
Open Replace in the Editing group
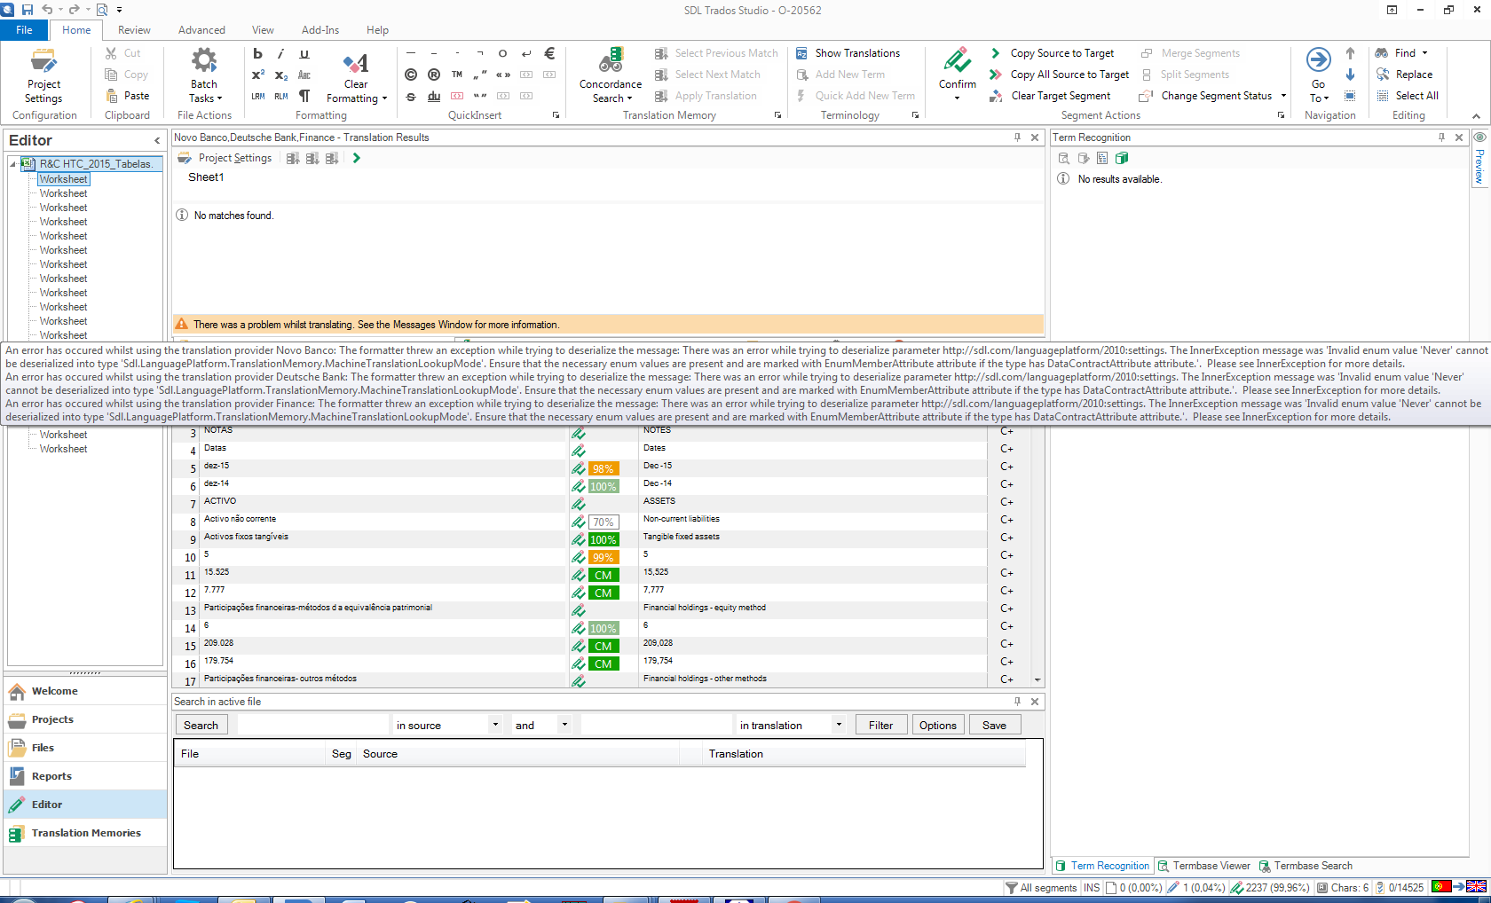[1404, 75]
